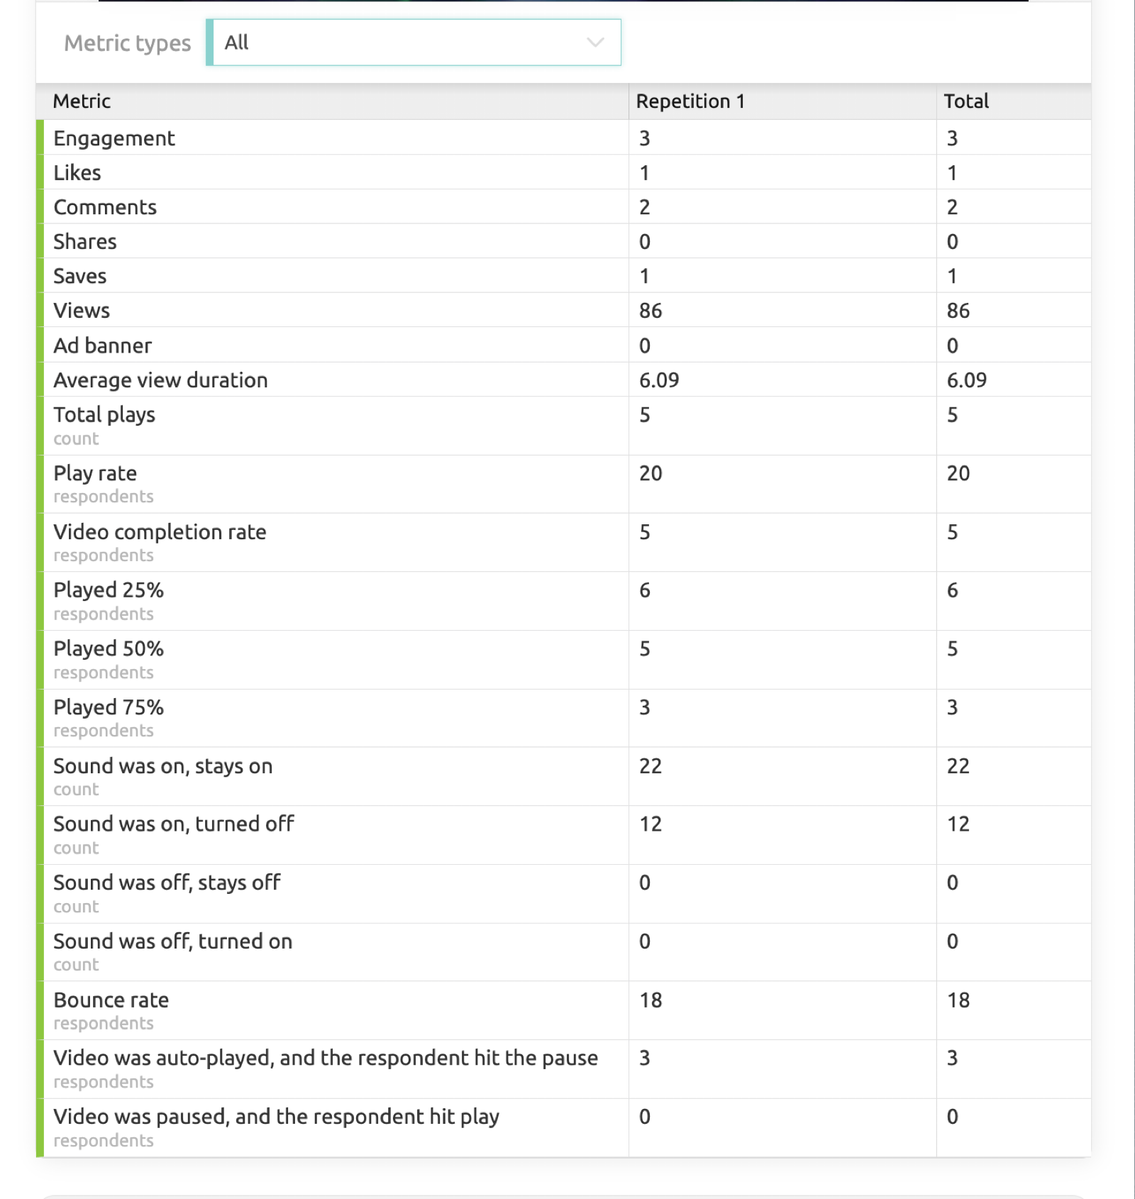Viewport: 1135px width, 1199px height.
Task: Select the Engagement metric row
Action: click(x=114, y=138)
